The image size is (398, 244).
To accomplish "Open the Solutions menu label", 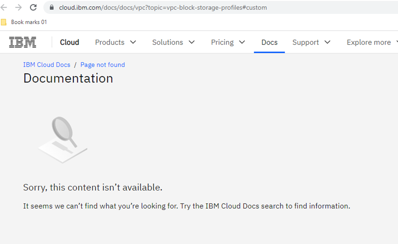I will [167, 42].
